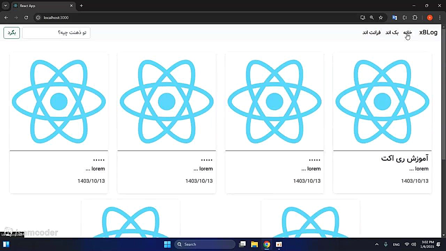Open Chrome's three-dot menu
The image size is (446, 251).
pos(440,17)
